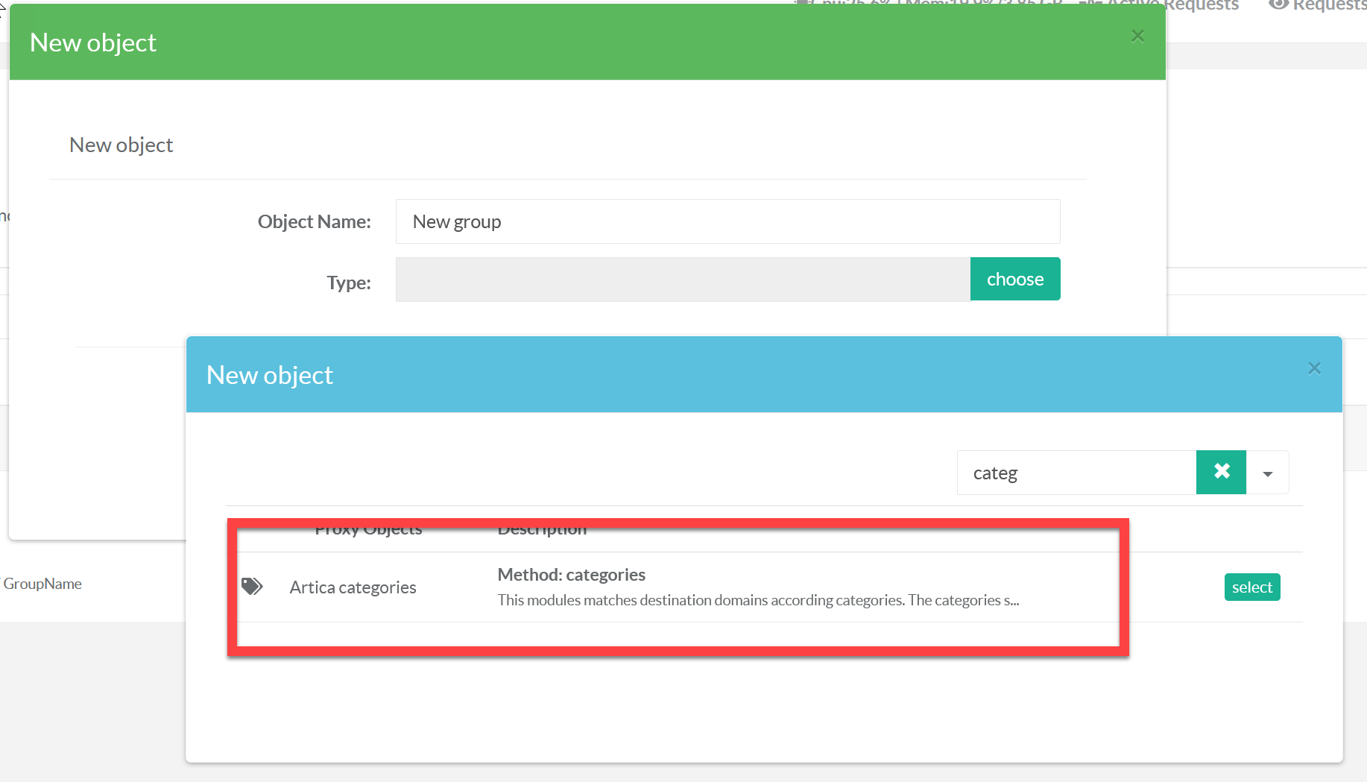Click the GroupName column header
The height and width of the screenshot is (782, 1367).
point(42,584)
